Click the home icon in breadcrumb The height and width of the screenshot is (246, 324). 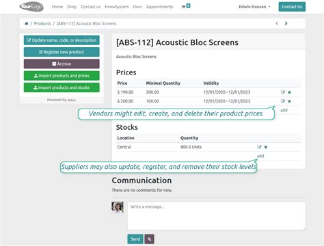click(27, 23)
